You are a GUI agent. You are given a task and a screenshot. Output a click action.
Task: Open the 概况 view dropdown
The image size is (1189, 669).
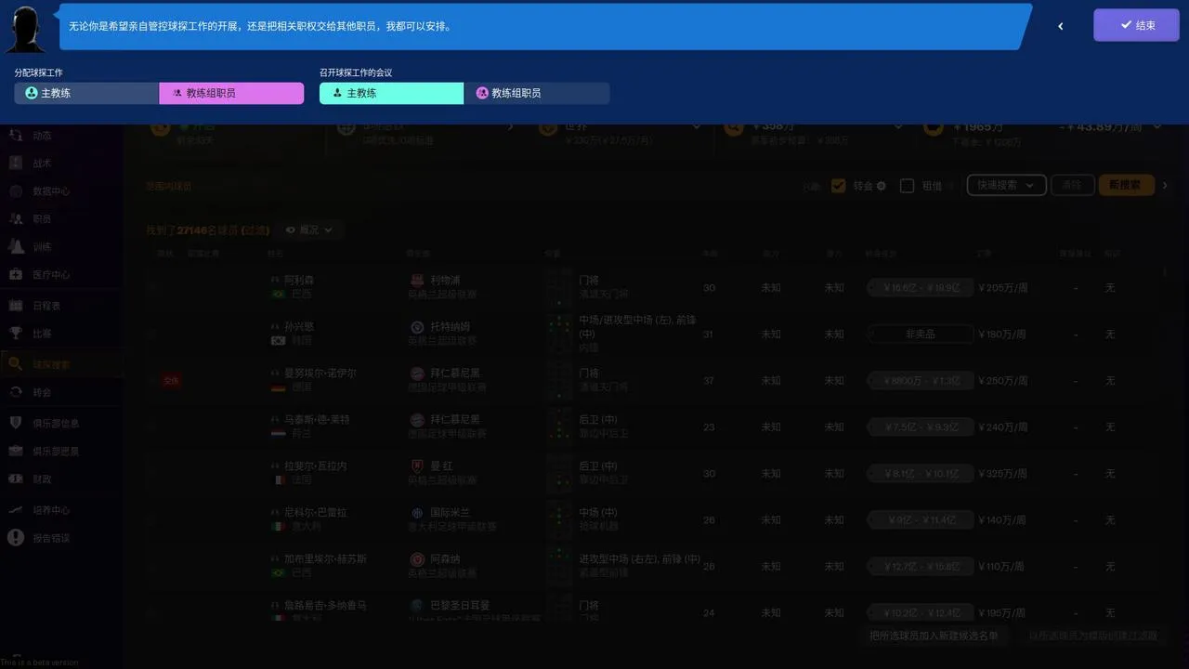tap(309, 230)
